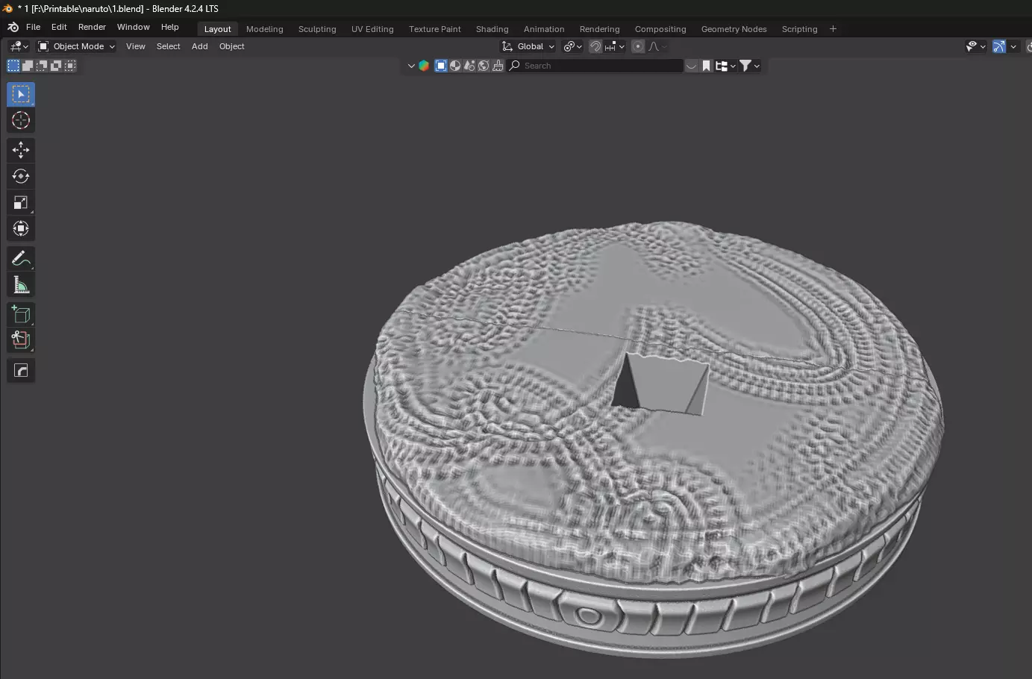1032x679 pixels.
Task: Click the colorful cube library icon
Action: tap(424, 66)
